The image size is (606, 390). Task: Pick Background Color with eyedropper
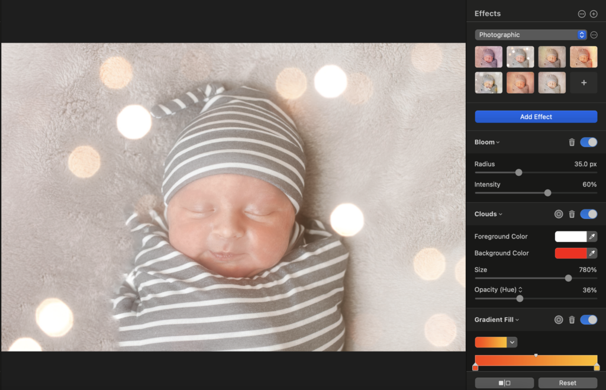coord(592,253)
